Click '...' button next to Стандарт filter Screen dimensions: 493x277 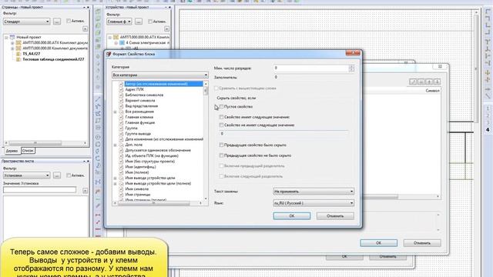57,22
